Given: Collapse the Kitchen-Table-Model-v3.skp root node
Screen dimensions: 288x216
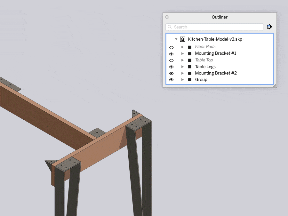Looking at the screenshot, I should [x=176, y=39].
